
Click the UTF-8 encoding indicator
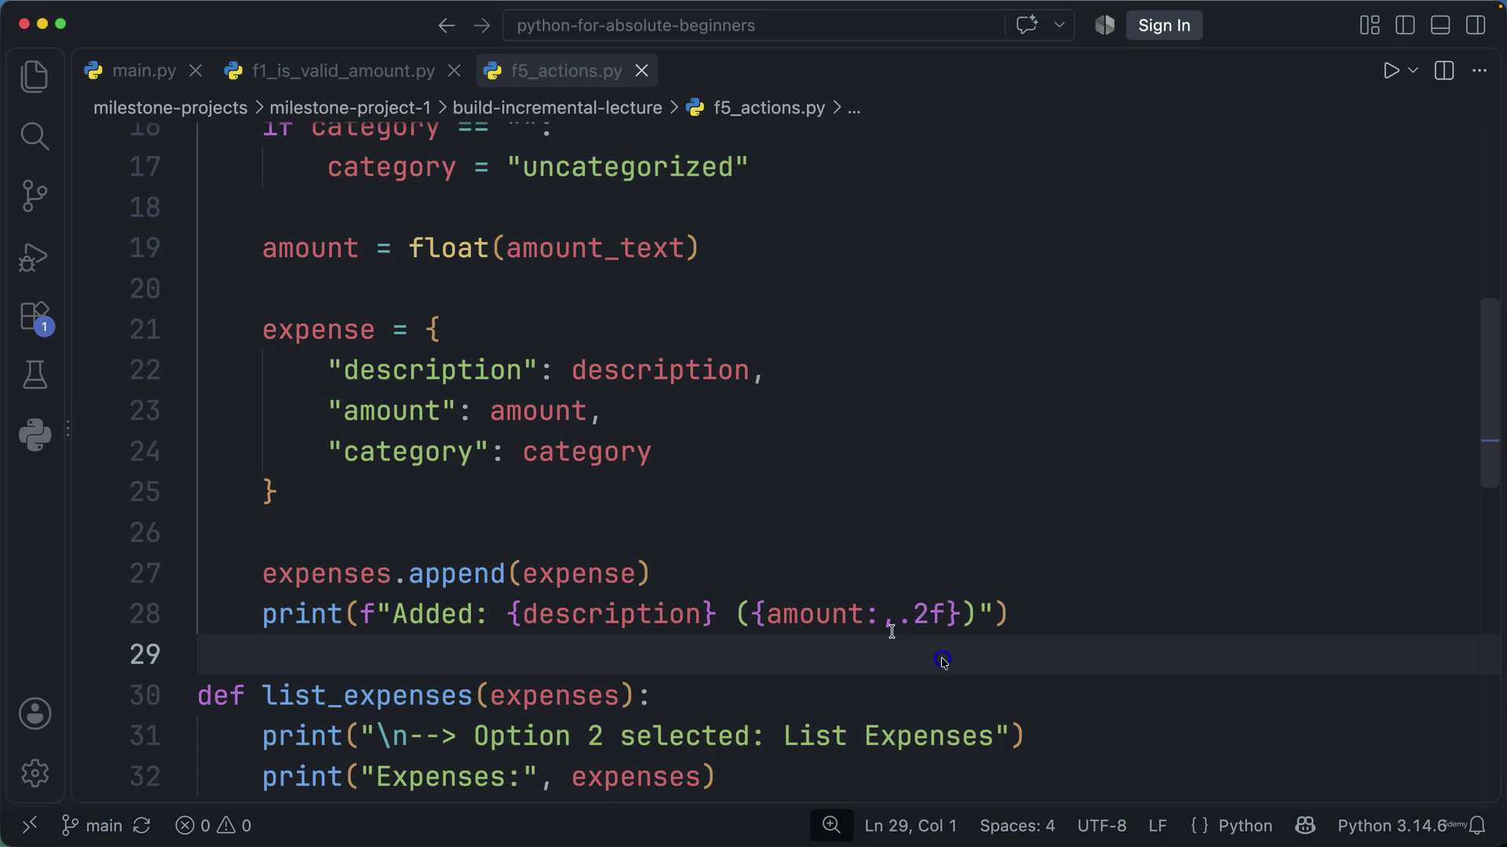[1102, 826]
